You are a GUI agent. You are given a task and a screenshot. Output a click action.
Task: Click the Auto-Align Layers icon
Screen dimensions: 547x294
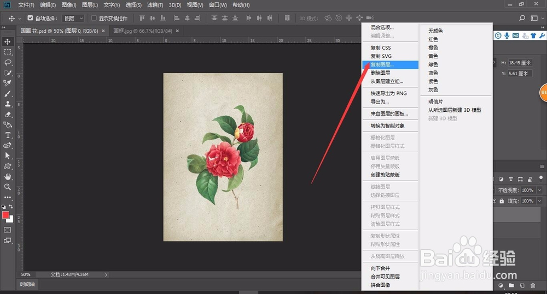pyautogui.click(x=287, y=18)
